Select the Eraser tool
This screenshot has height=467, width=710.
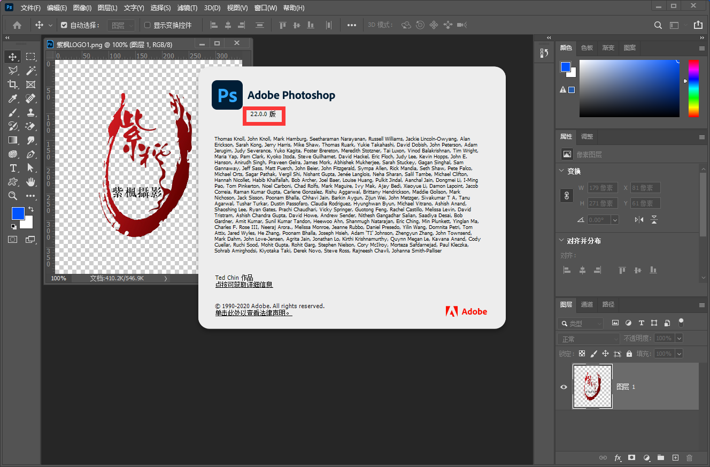[x=30, y=126]
